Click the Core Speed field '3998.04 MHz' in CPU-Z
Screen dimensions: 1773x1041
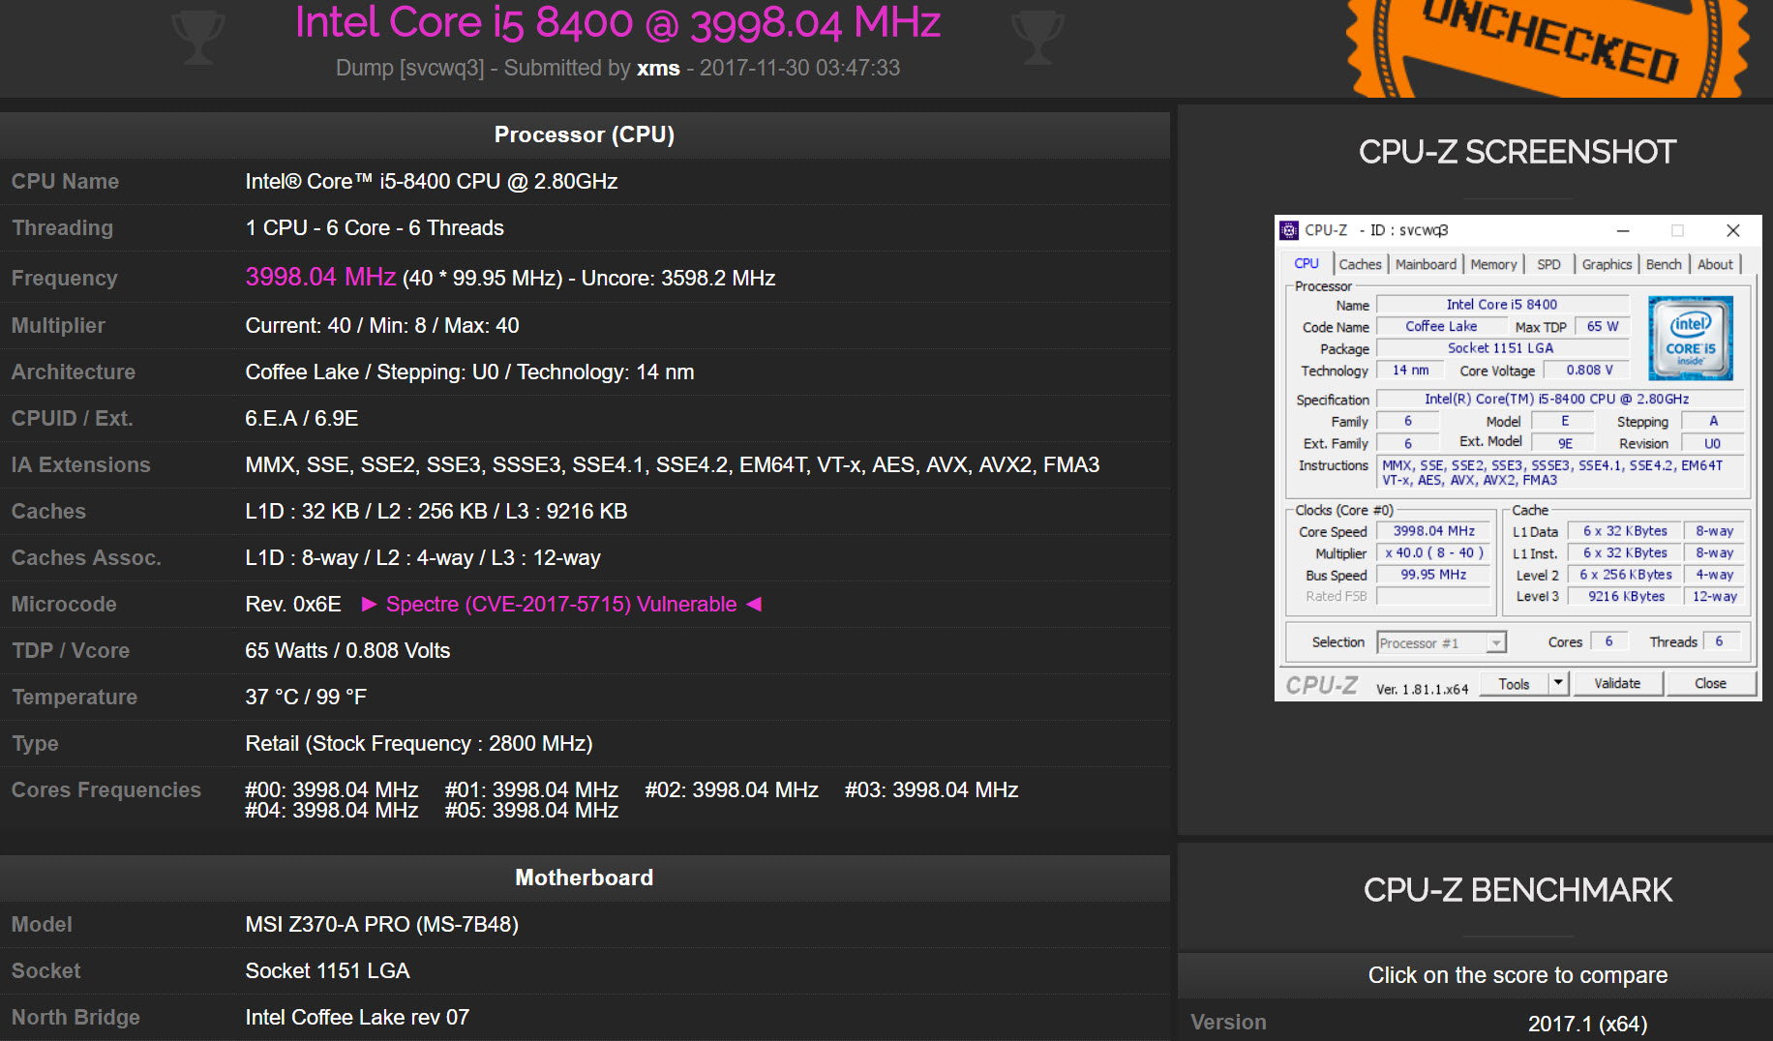[x=1434, y=531]
